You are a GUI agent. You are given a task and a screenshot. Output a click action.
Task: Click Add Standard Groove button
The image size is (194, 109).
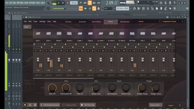point(50,105)
